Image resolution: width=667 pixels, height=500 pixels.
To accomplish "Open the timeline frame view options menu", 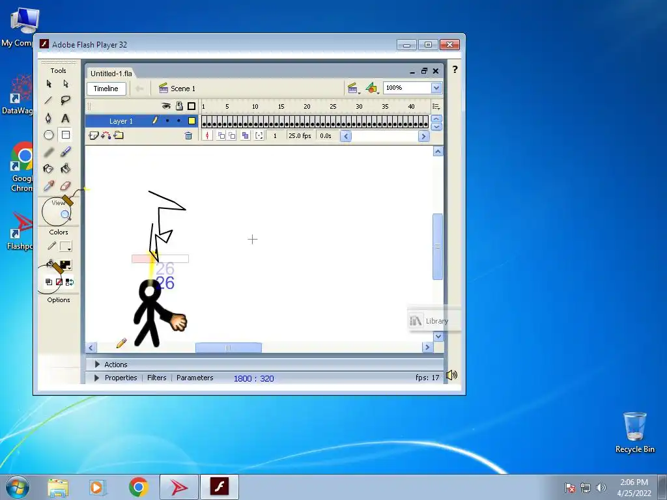I will [x=436, y=106].
